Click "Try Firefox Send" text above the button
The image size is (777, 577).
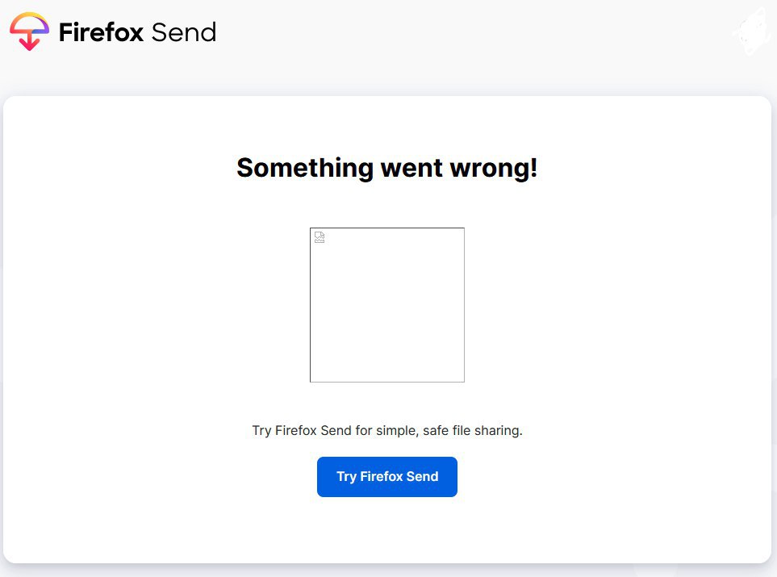pyautogui.click(x=301, y=430)
